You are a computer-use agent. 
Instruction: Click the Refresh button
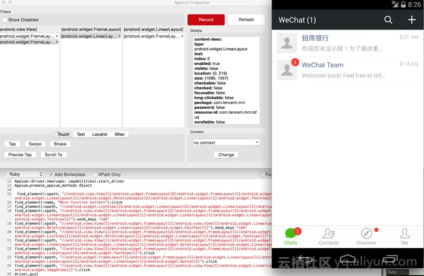[247, 20]
